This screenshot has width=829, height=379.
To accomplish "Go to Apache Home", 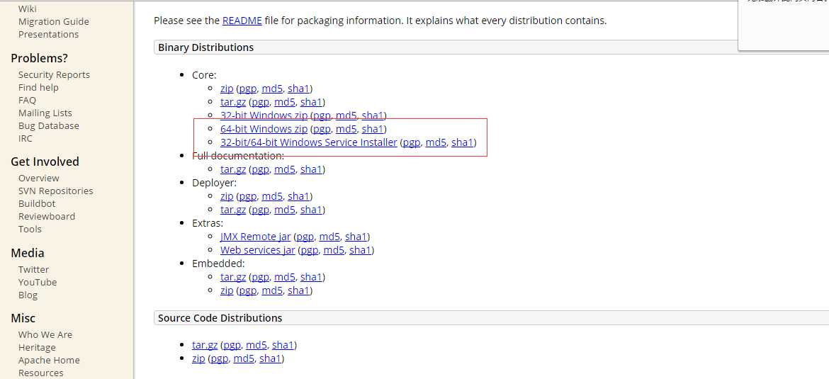I will (x=49, y=361).
